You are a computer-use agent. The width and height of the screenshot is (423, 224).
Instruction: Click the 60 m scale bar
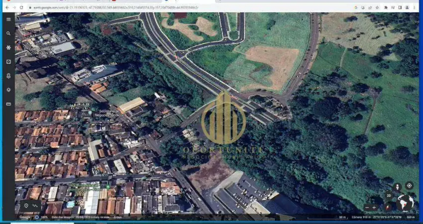327,217
